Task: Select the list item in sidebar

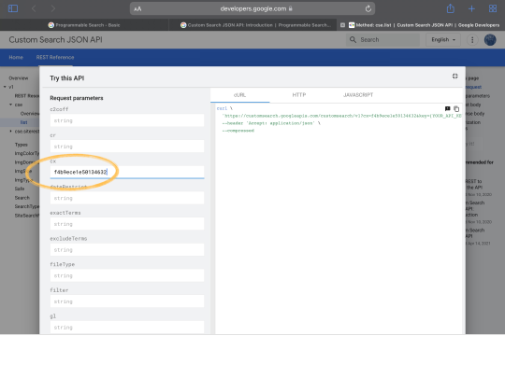Action: [23, 122]
